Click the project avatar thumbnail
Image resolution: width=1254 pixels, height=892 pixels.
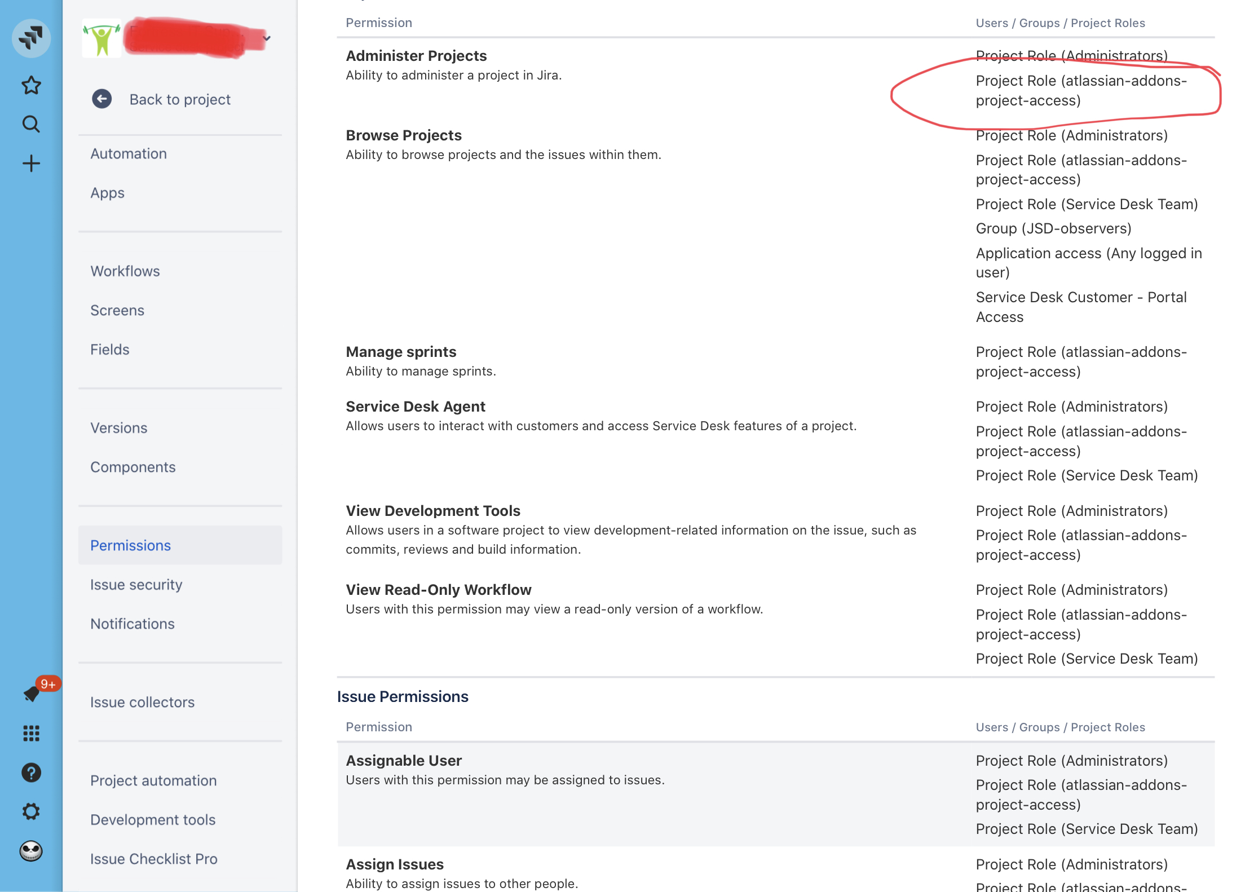pyautogui.click(x=102, y=38)
